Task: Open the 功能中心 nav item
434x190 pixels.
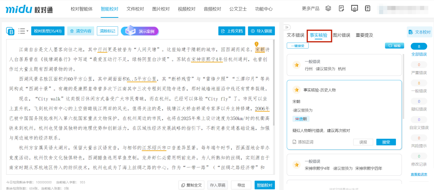Action: pos(264,9)
